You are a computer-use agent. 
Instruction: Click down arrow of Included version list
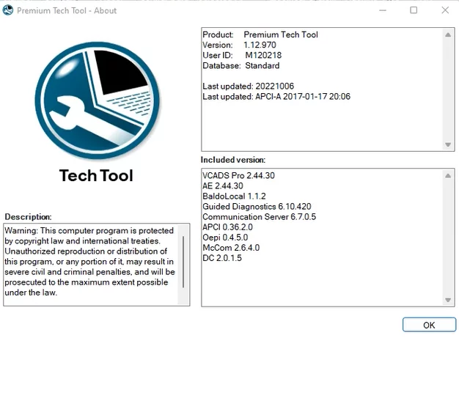pyautogui.click(x=448, y=300)
